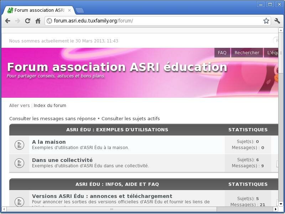Viewport: 285px width, 214px height.
Task: Open the FAQ menu item
Action: [x=222, y=52]
